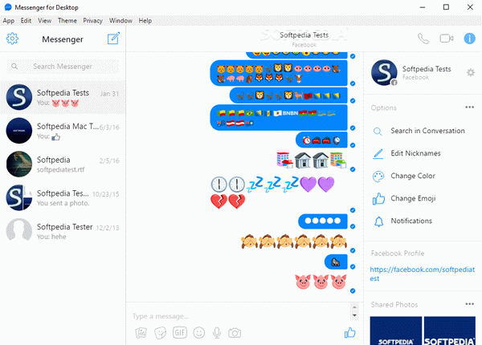Select Edit Nicknames option

pos(415,153)
